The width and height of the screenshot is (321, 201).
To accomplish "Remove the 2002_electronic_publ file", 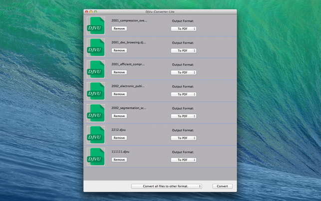I will [x=119, y=94].
